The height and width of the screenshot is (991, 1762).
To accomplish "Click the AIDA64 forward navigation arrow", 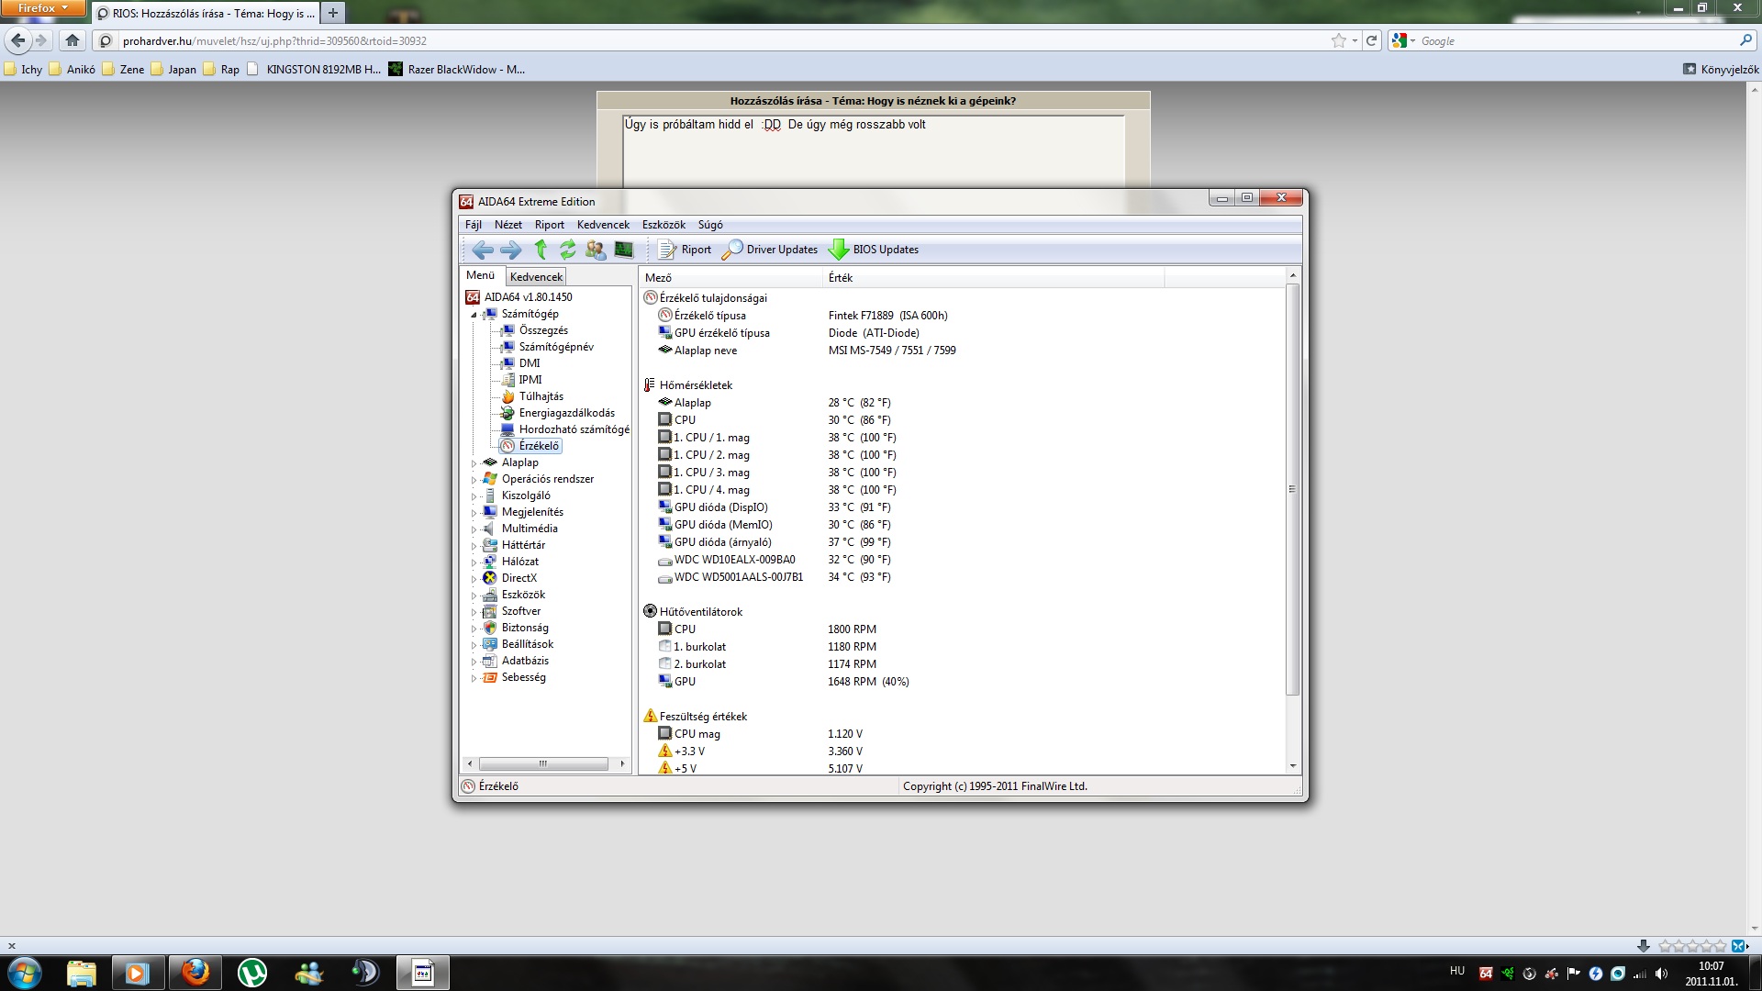I will [x=511, y=250].
